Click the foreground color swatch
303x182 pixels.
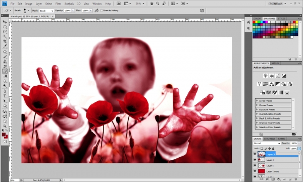pyautogui.click(x=4, y=134)
